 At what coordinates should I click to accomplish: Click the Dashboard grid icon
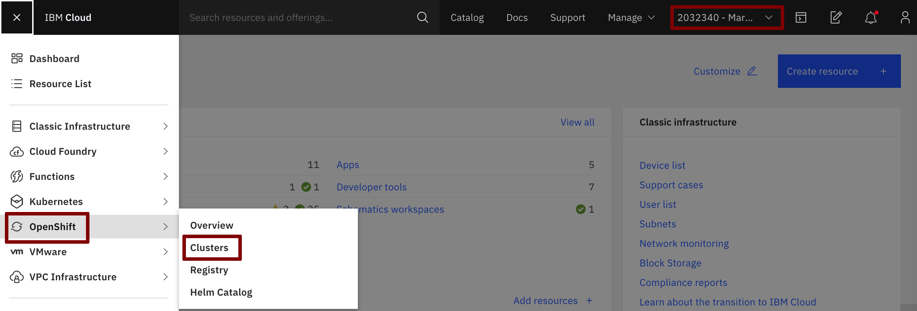[x=17, y=59]
